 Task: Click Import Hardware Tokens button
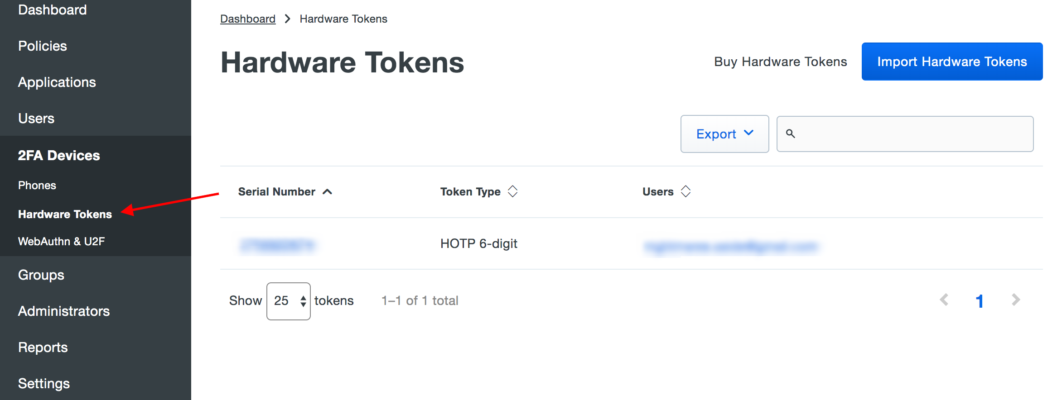951,62
